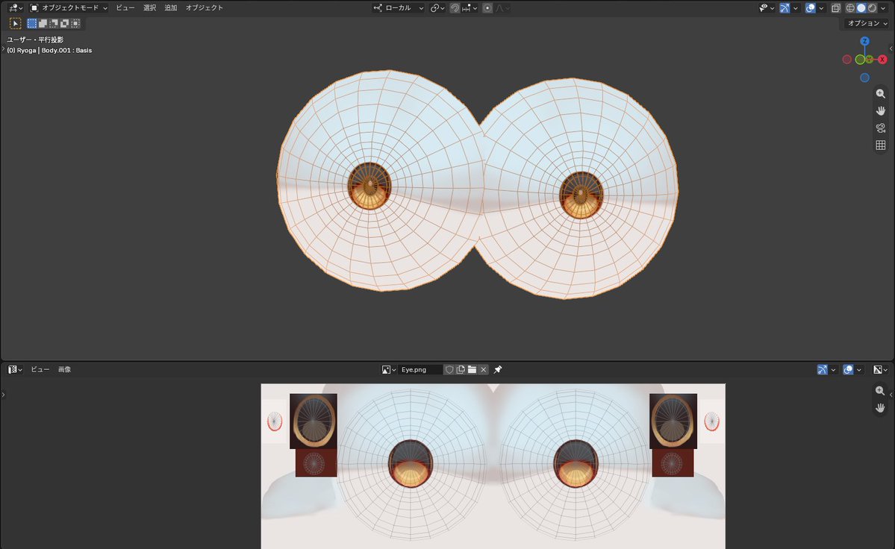Choose the set new selection mode icon
This screenshot has height=549, width=895.
point(32,23)
